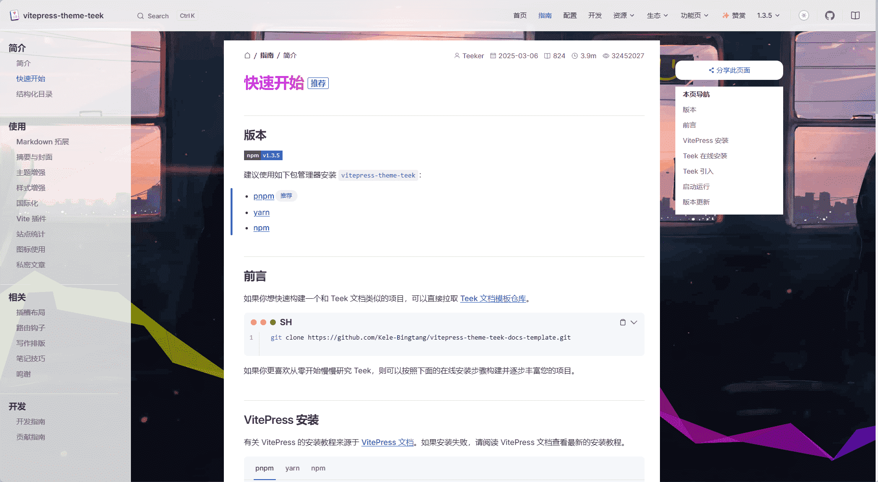The width and height of the screenshot is (878, 482).
Task: Follow the VitePress 文档 link
Action: (x=387, y=442)
